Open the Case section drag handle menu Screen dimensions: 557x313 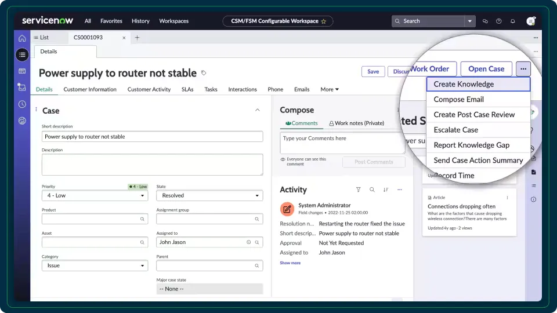tap(36, 110)
